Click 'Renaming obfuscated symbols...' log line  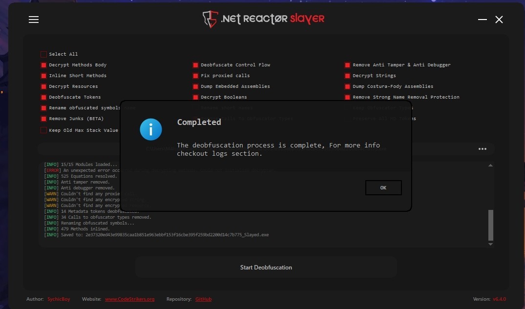pos(89,223)
